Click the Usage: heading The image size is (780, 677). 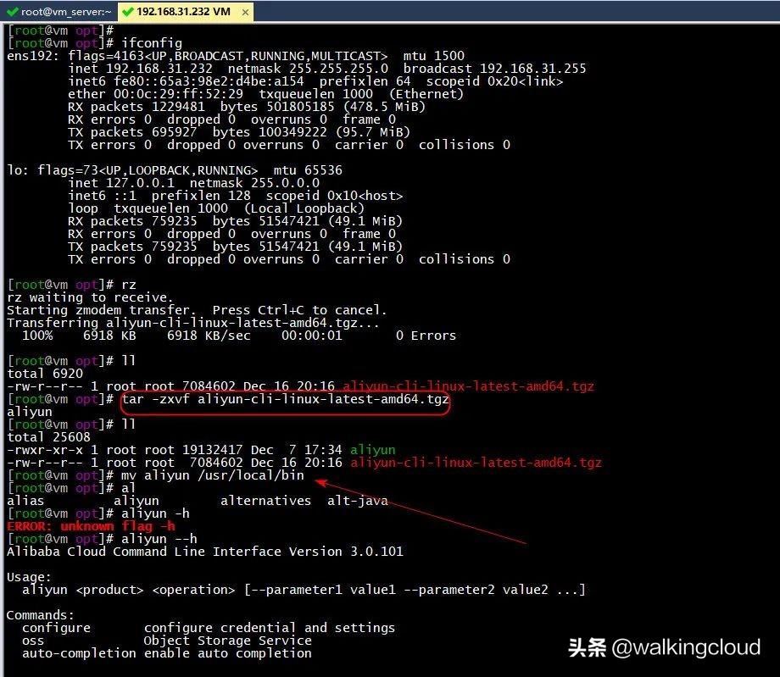(x=29, y=577)
